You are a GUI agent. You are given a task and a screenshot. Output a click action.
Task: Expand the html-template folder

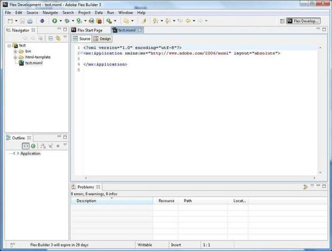15,57
